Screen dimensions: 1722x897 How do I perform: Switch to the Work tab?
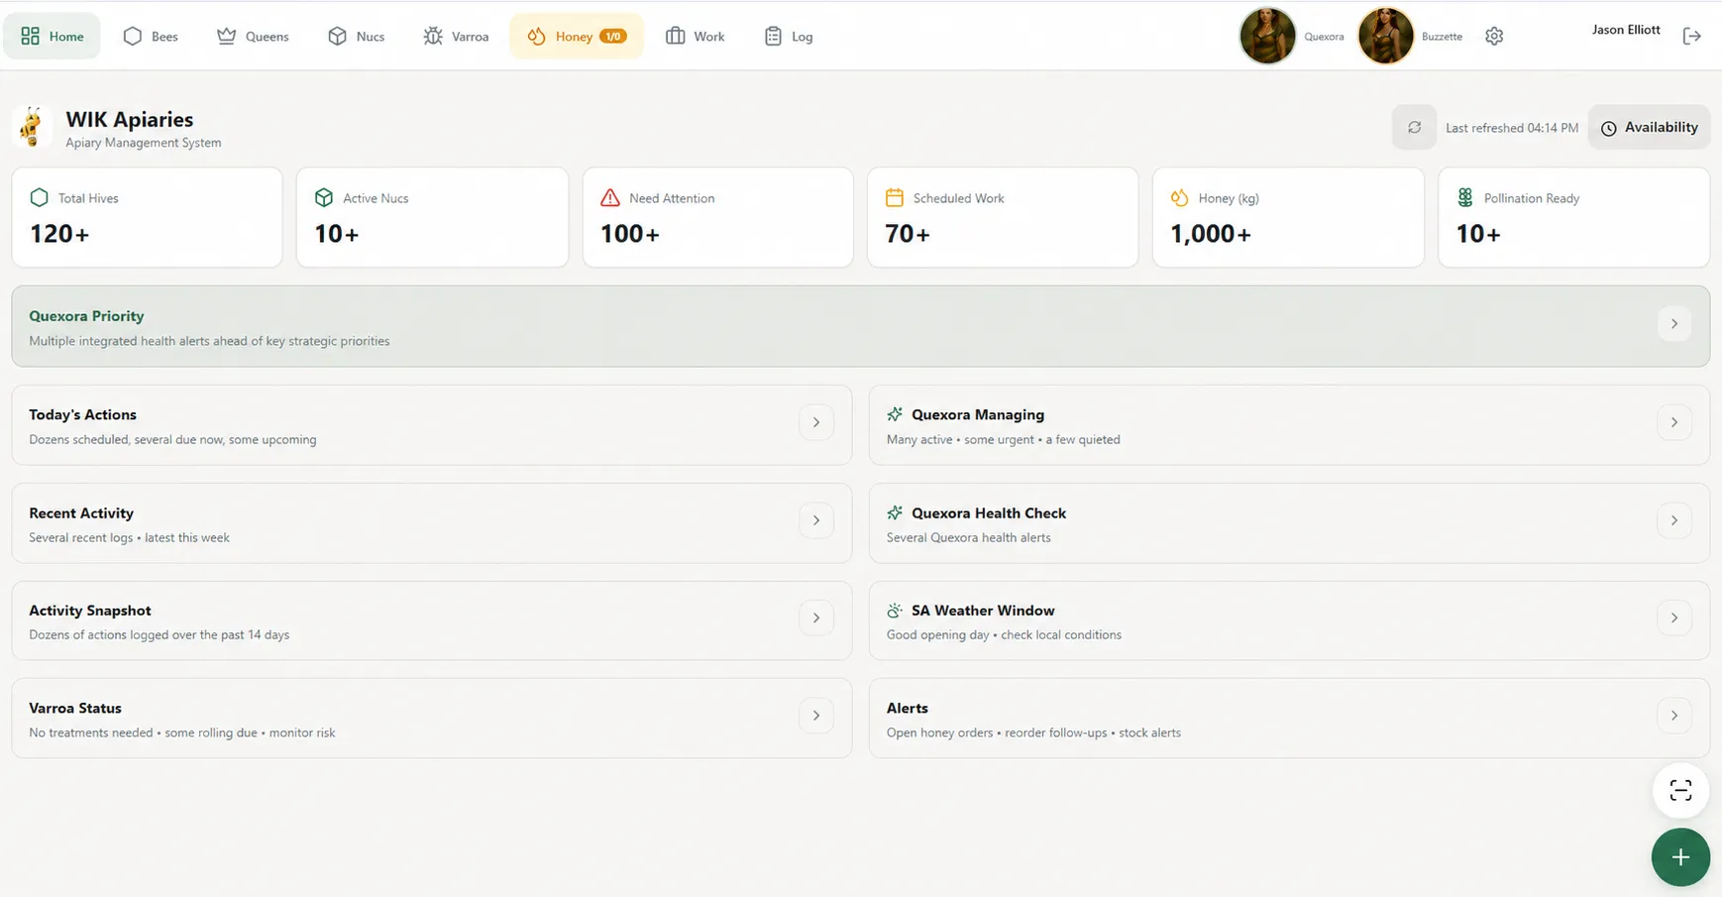coord(695,37)
